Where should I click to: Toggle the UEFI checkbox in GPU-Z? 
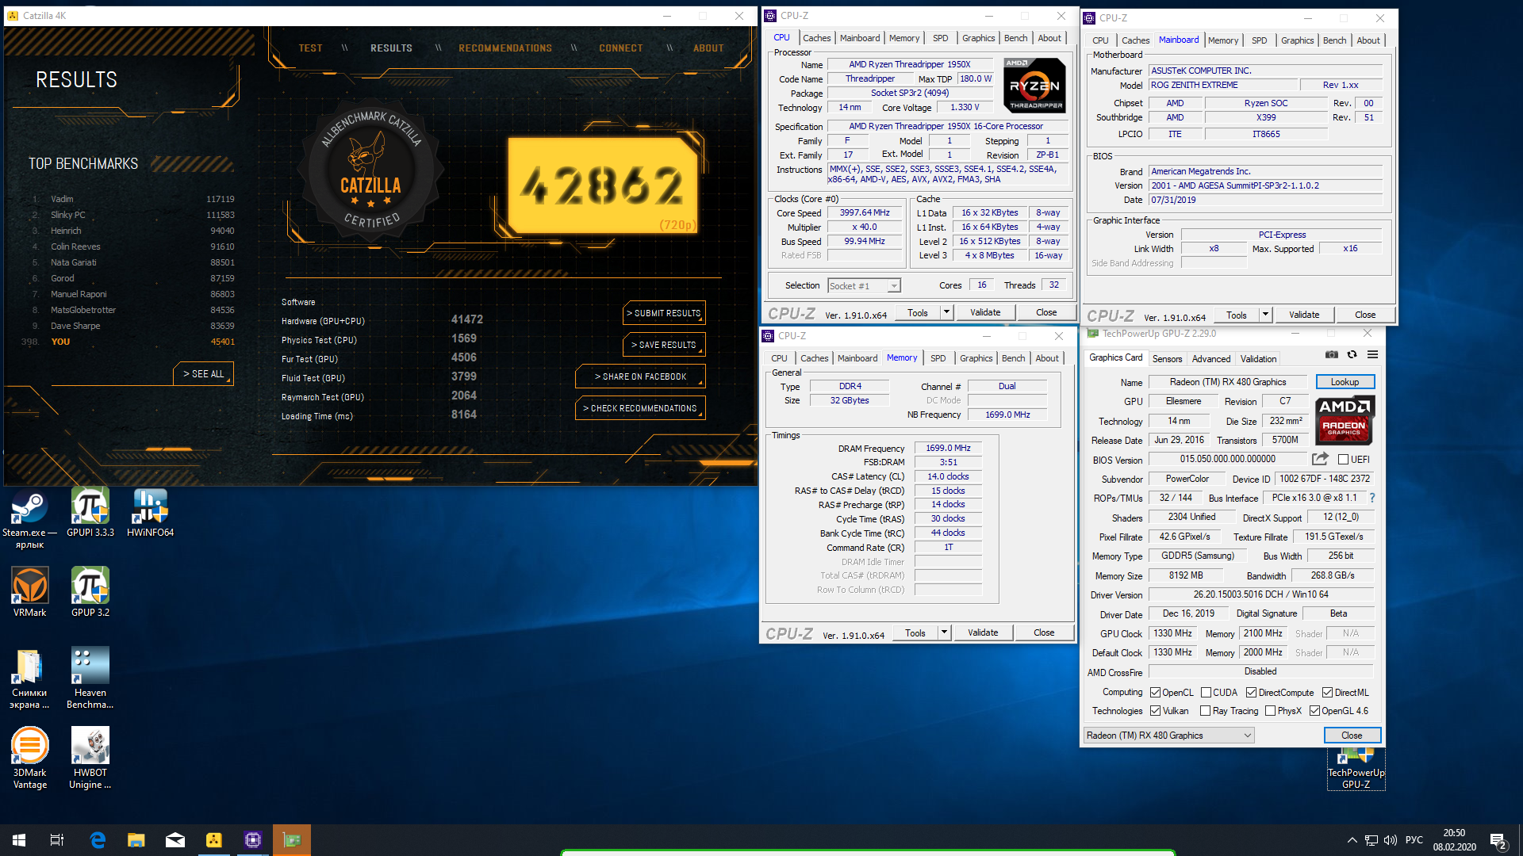click(1343, 460)
